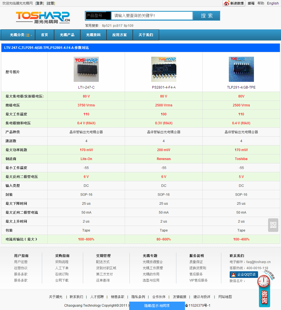Toggle 隐藏/显示 相同项 button
Image resolution: width=281 pixels, height=310 pixels.
click(x=157, y=306)
